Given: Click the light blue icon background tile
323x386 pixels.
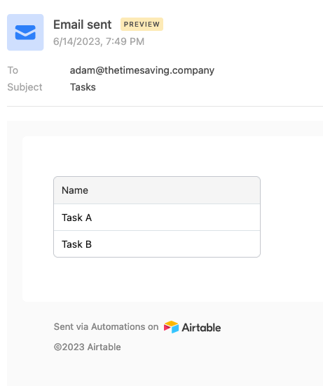Looking at the screenshot, I should tap(25, 32).
